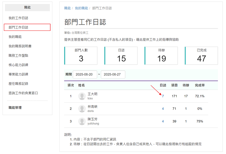This screenshot has height=154, width=226.
Task: Open 我的工作日誌 in sidebar
Action: (18, 18)
